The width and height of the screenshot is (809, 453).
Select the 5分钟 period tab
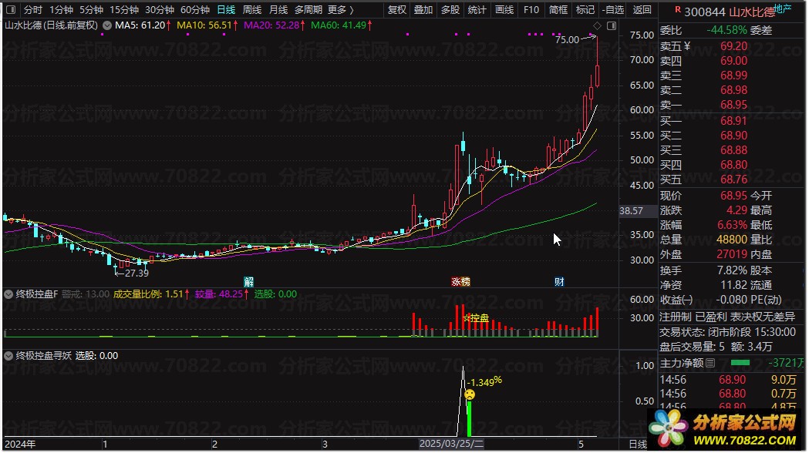91,10
